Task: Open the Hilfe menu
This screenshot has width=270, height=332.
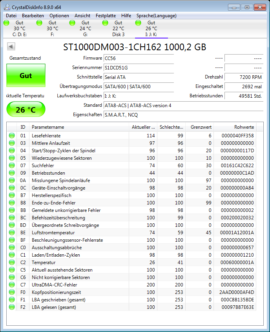Action: (126, 16)
